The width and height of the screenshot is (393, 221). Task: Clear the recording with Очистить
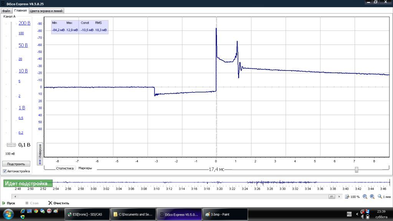[59, 203]
